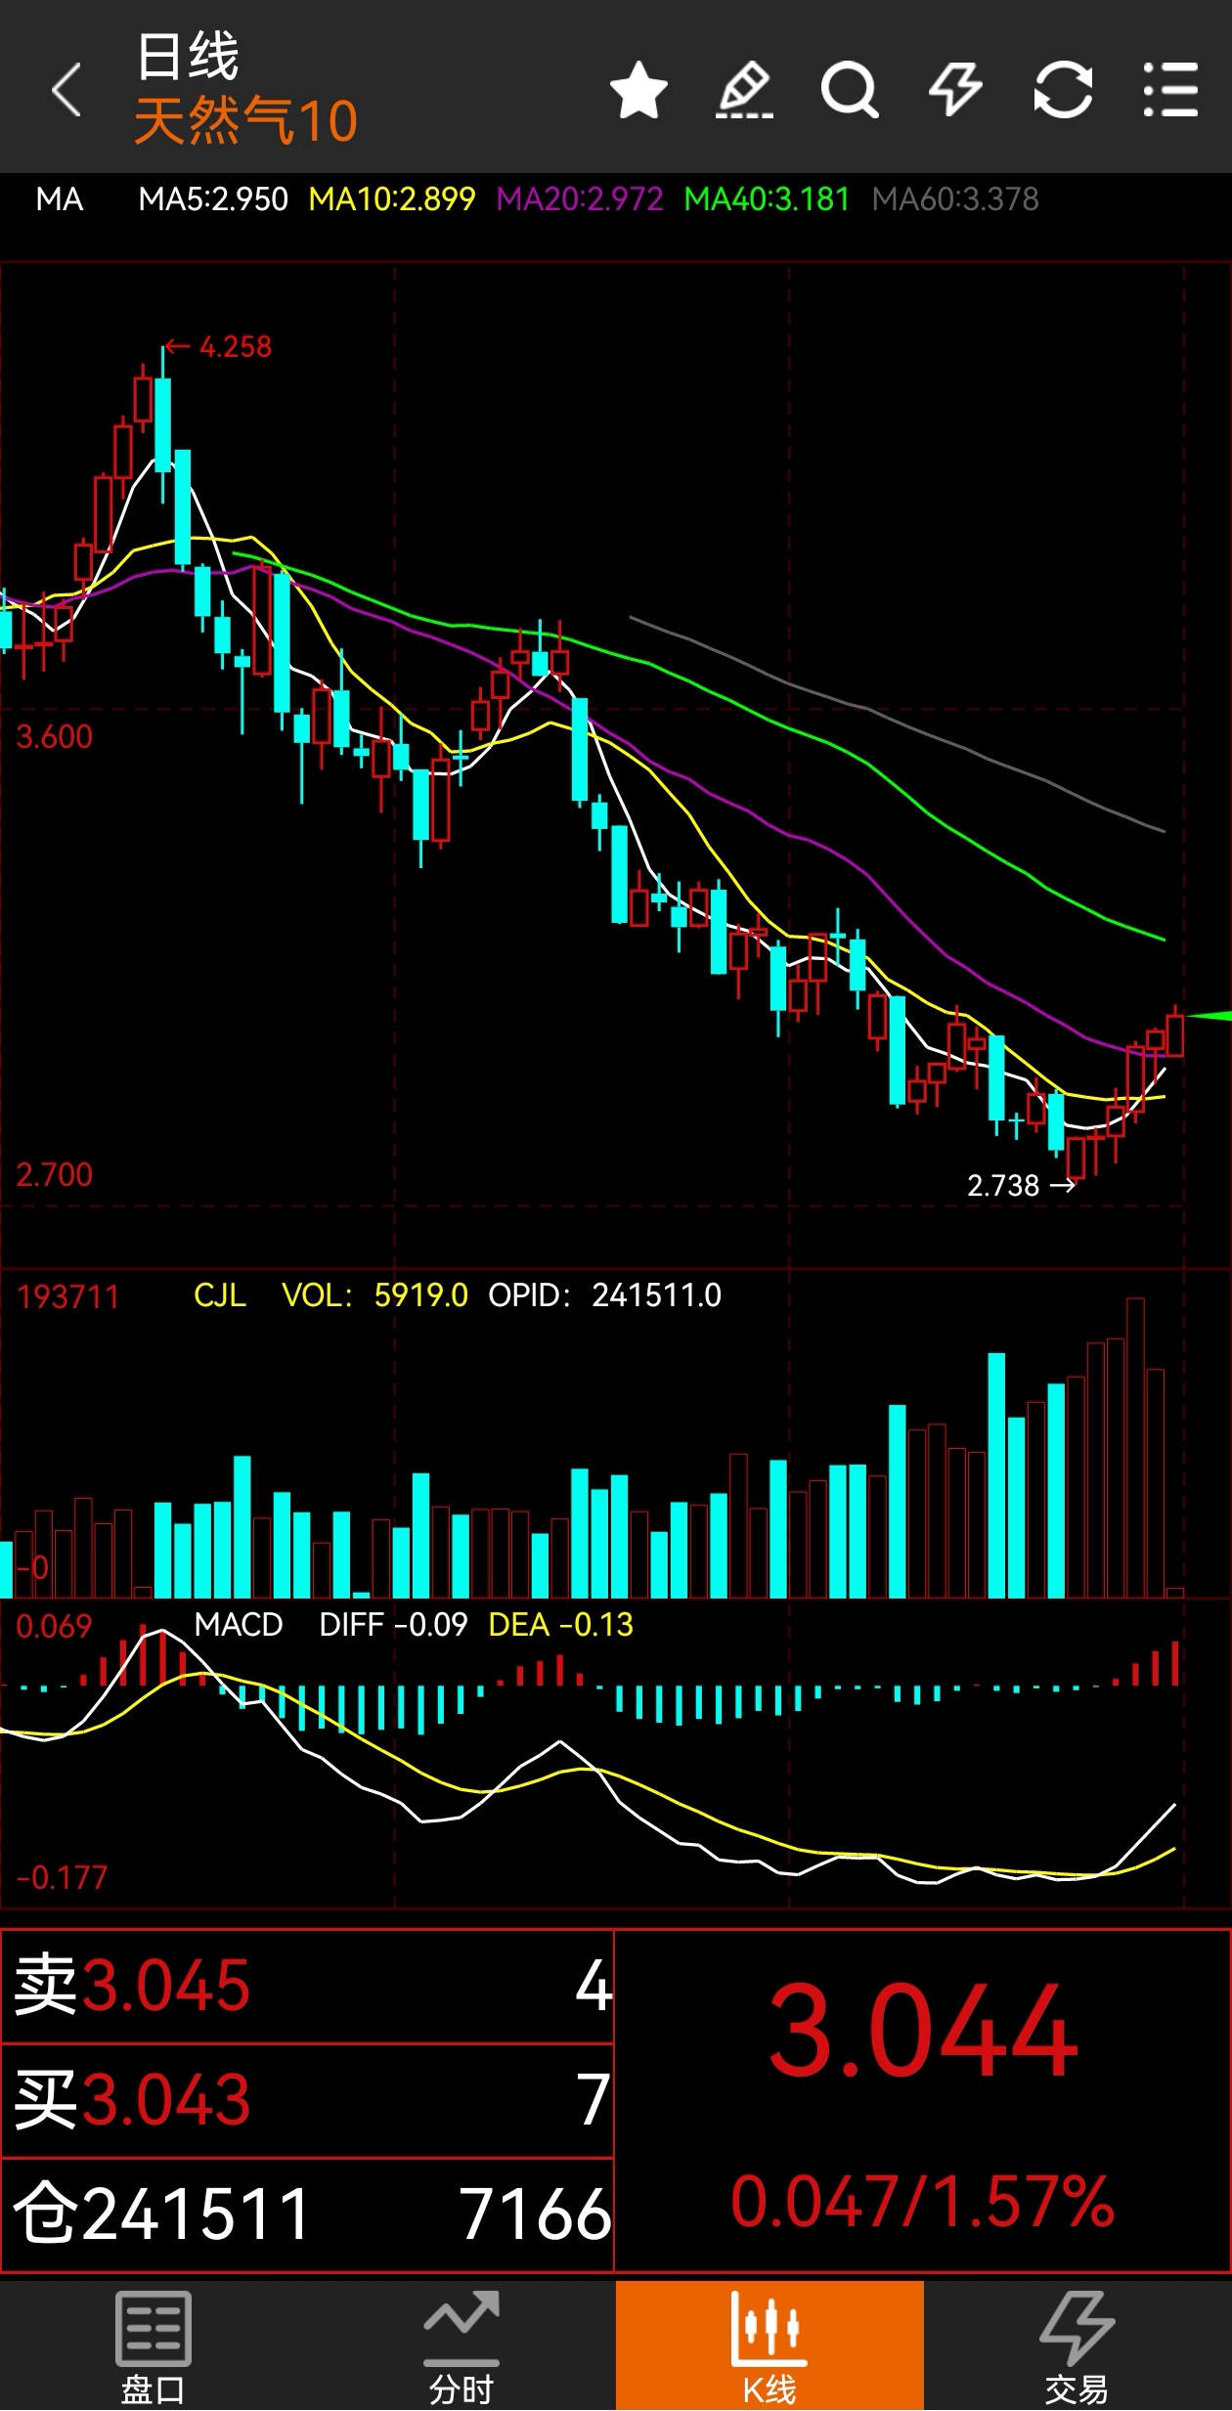Open the search magnifier icon

[849, 90]
